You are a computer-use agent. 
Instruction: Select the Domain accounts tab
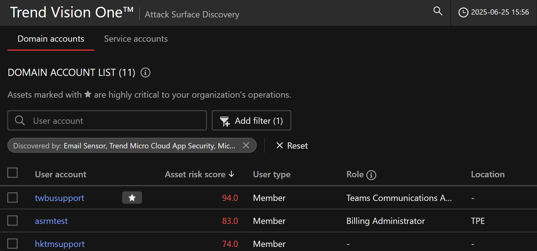(x=51, y=39)
